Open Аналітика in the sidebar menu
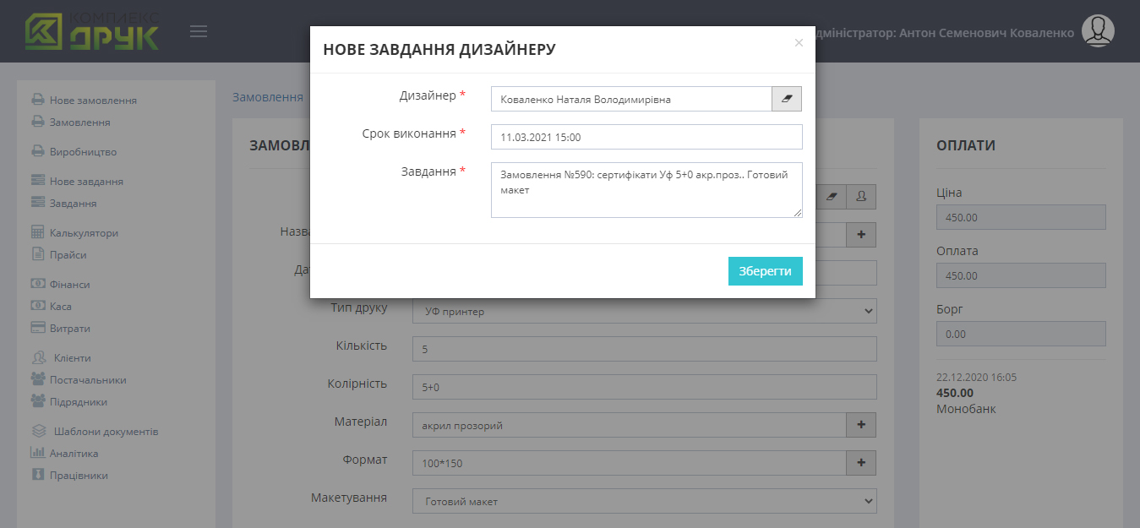This screenshot has height=528, width=1140. coord(74,454)
